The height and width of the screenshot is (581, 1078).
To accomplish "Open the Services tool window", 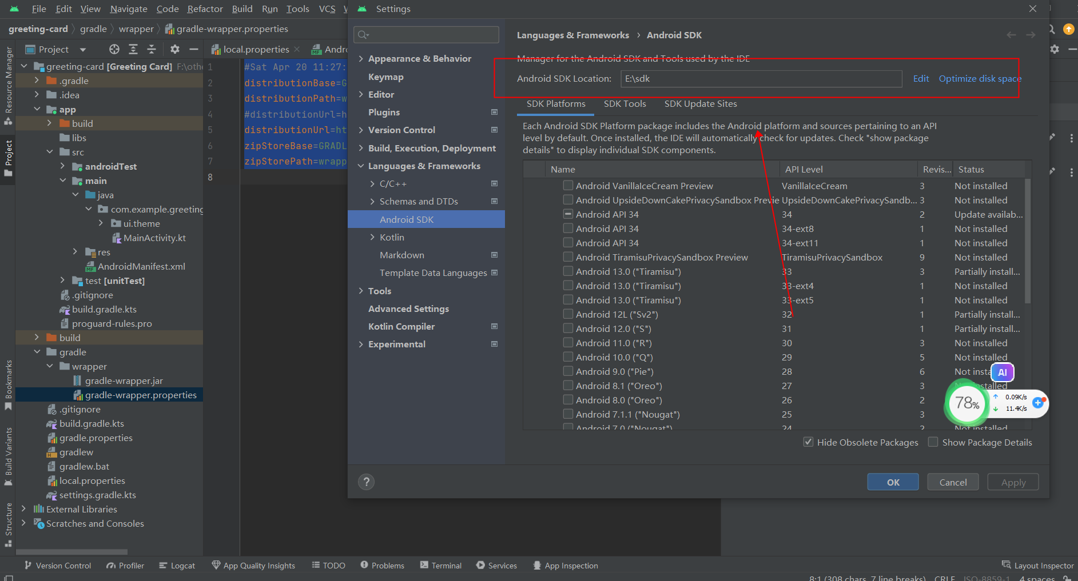I will click(x=496, y=566).
